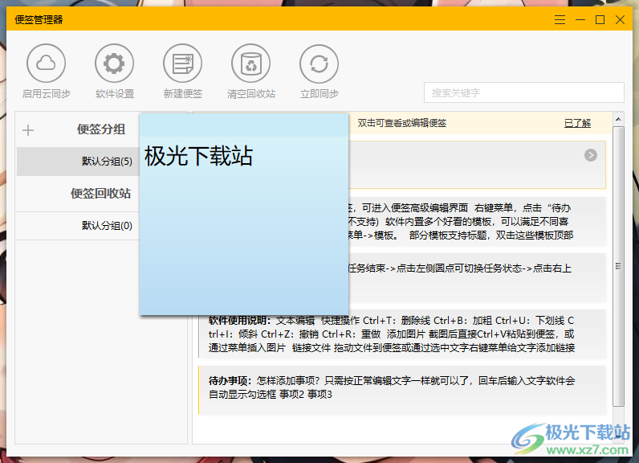Open software settings gear icon
639x463 pixels.
(x=114, y=64)
